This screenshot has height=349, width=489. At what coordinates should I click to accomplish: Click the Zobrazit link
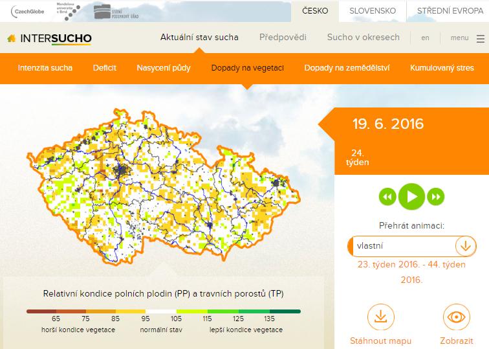tap(457, 341)
